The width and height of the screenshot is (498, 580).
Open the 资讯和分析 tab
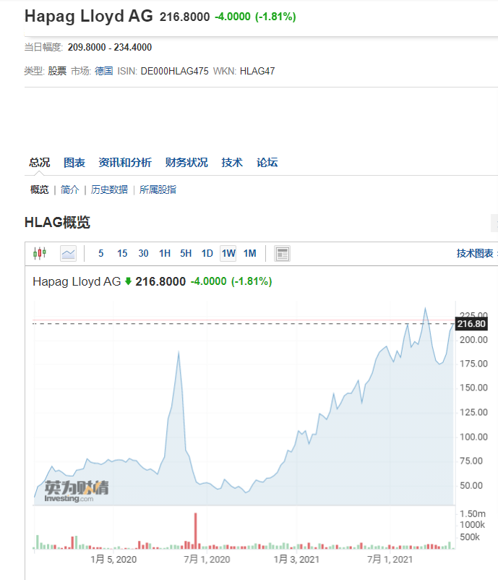[125, 163]
